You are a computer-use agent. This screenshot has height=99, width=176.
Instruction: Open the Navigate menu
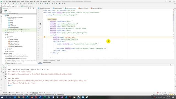tap(14, 1)
